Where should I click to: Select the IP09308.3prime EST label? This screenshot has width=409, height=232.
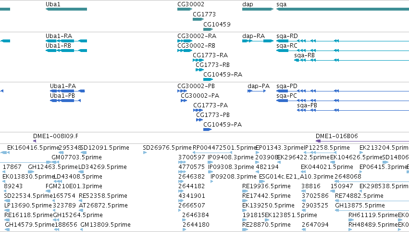coord(231,167)
